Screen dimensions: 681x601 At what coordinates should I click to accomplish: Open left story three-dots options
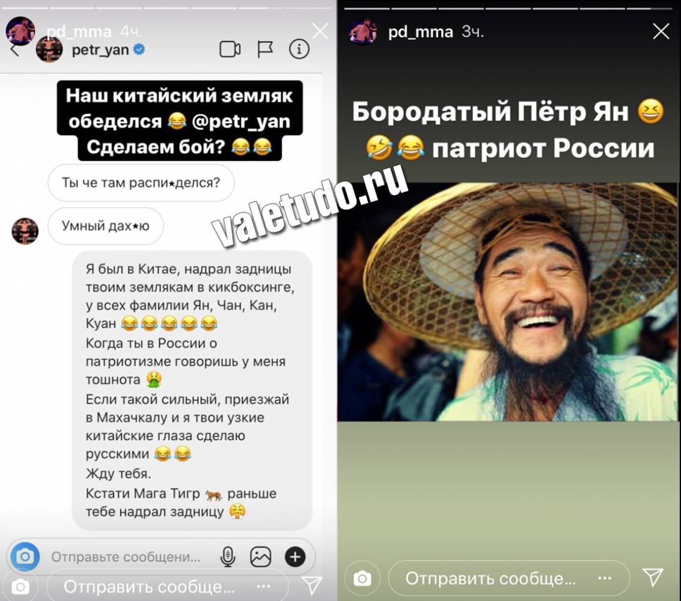264,587
